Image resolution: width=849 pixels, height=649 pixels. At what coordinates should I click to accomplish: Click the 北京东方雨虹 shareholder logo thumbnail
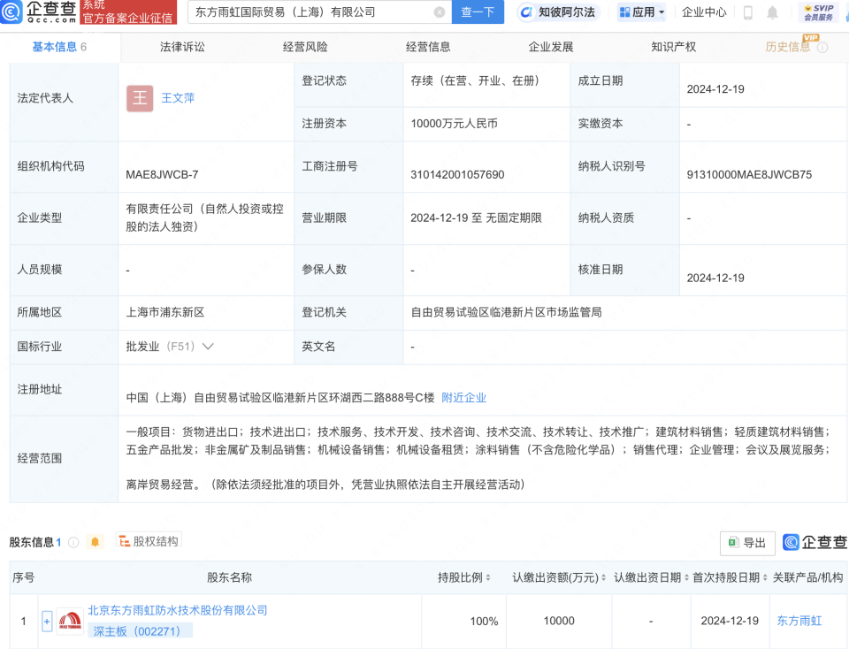[x=70, y=621]
